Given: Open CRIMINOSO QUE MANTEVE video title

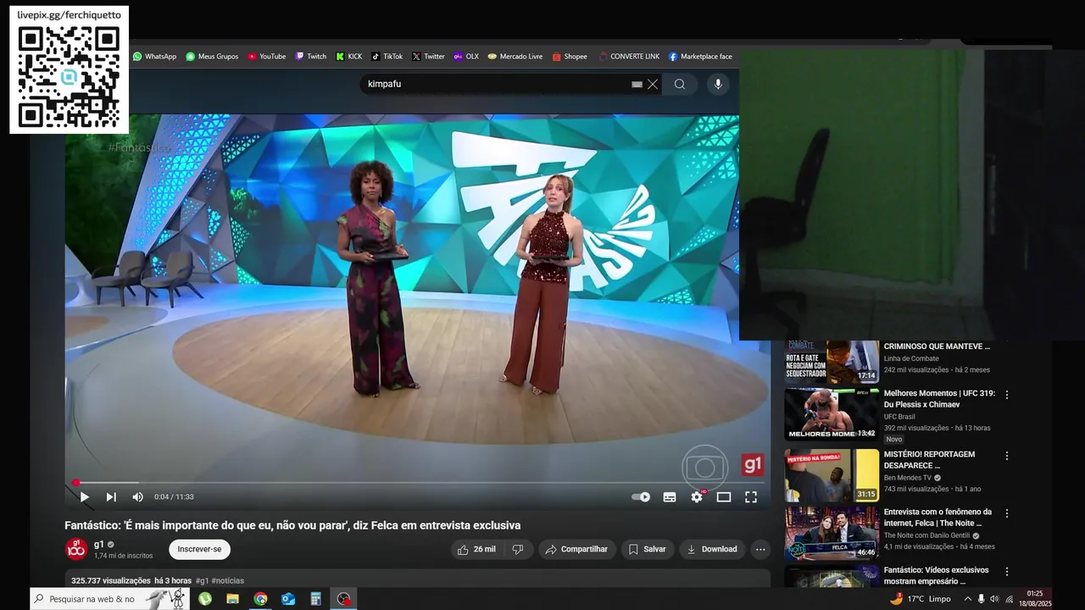Looking at the screenshot, I should click(x=937, y=347).
